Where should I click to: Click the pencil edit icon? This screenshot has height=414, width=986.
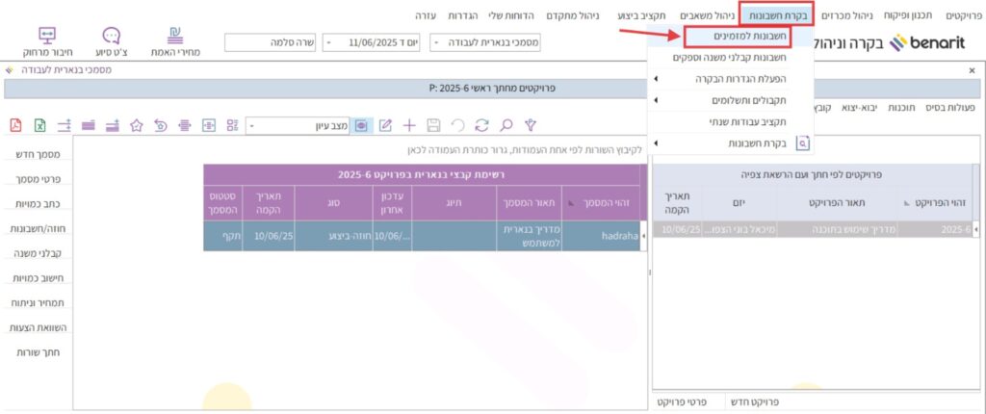click(386, 125)
